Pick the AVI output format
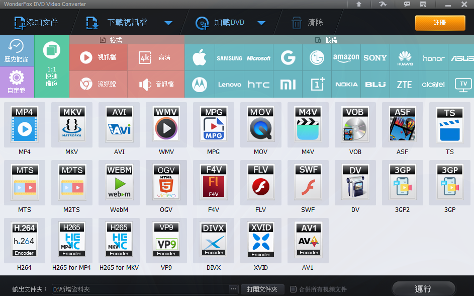The image size is (474, 296). pos(119,124)
